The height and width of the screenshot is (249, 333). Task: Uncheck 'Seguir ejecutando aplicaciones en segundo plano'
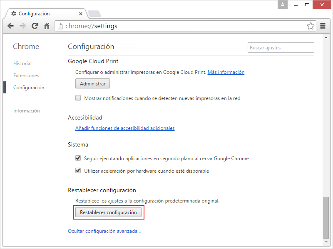coord(78,158)
